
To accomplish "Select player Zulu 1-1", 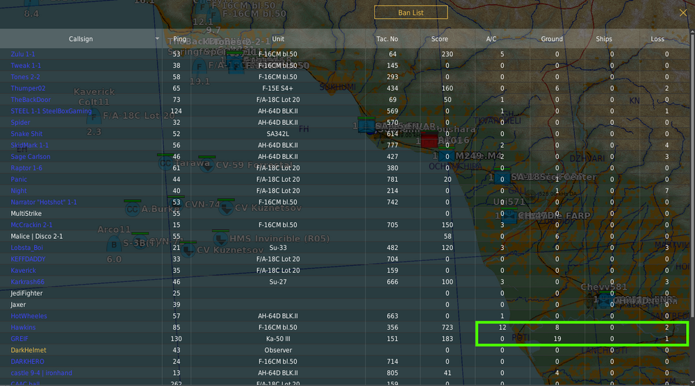I will (23, 54).
